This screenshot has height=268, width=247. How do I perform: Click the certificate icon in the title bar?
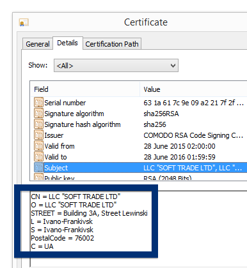pos(24,22)
